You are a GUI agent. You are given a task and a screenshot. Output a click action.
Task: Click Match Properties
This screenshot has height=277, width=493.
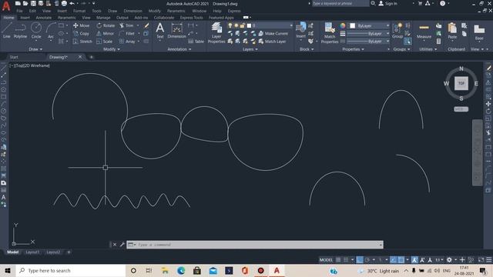[x=330, y=32]
